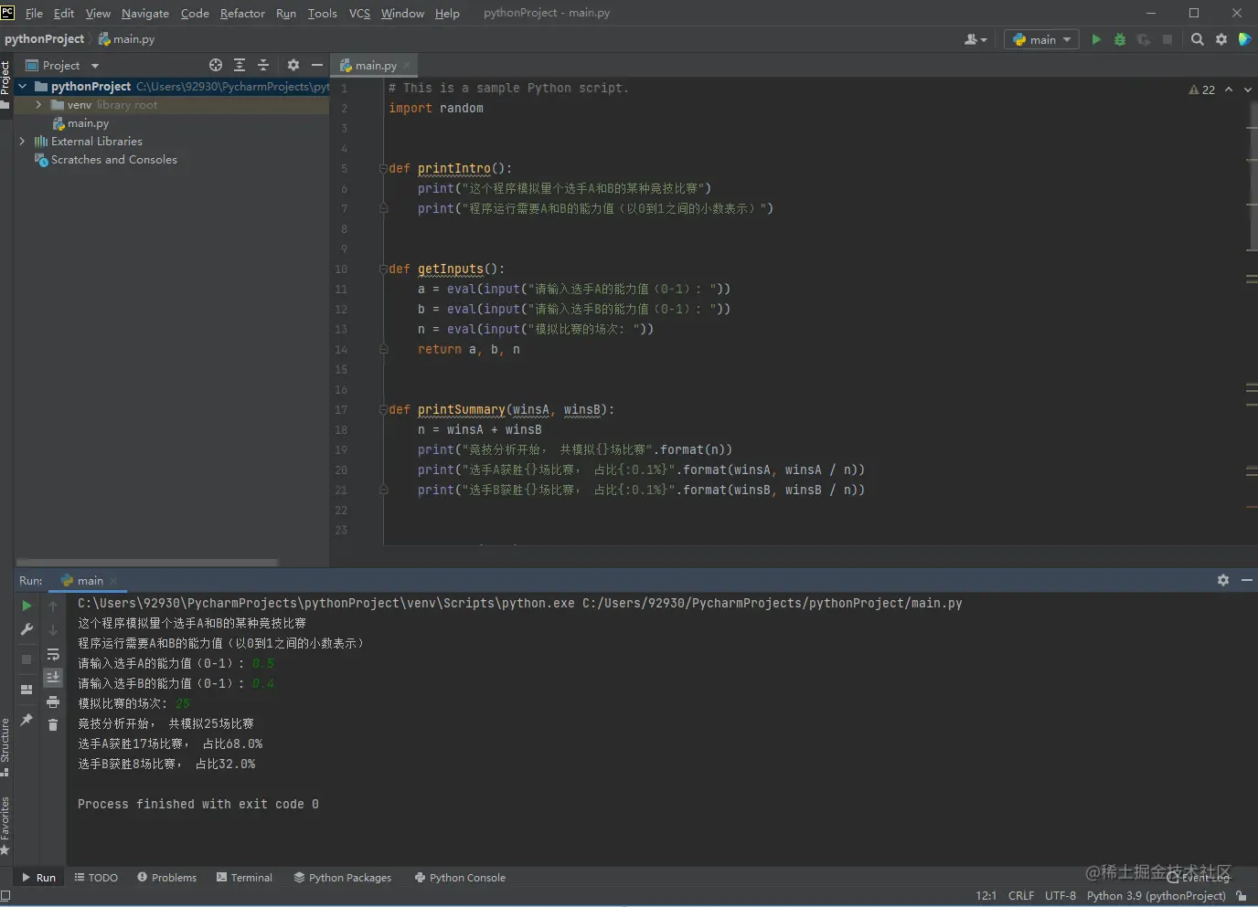Open the Python Console tool window

[x=460, y=878]
